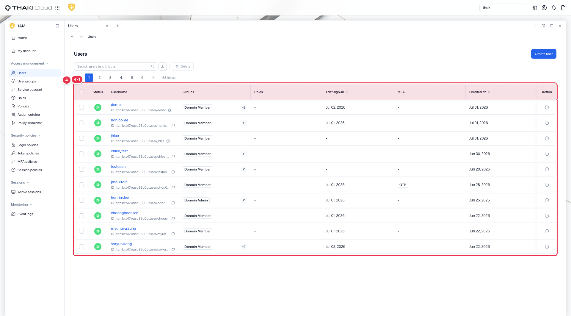Open the choonghoon.lee user link
Image resolution: width=571 pixels, height=316 pixels.
pos(124,213)
